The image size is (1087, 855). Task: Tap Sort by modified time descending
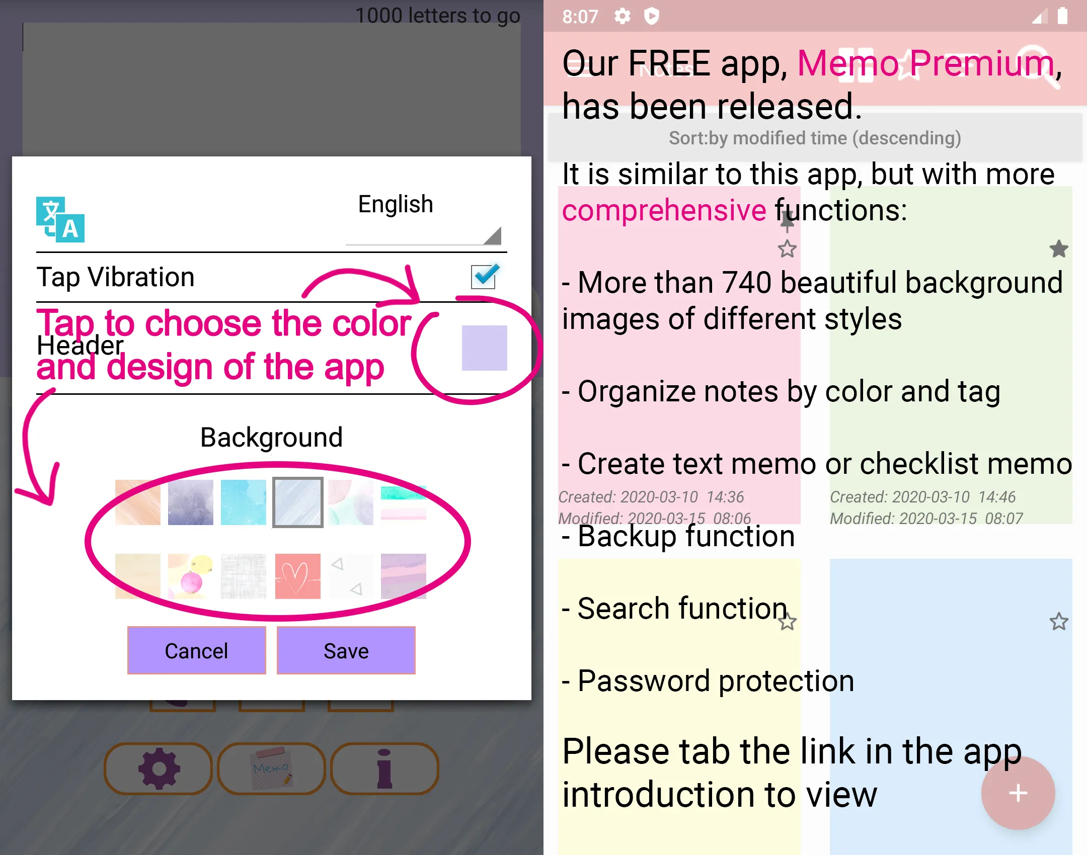tap(814, 137)
